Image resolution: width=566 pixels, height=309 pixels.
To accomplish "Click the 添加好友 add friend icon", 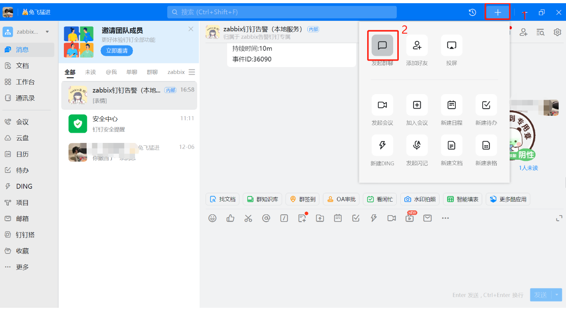I will (417, 45).
